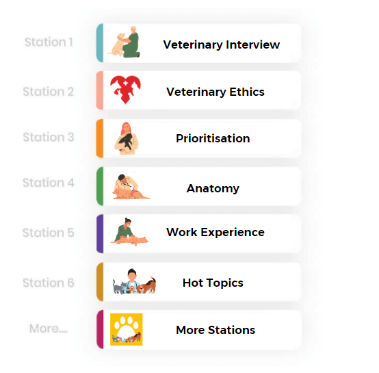Click the vet kneeling with dog icon
Viewport: 379px width, 373px height.
(x=124, y=42)
